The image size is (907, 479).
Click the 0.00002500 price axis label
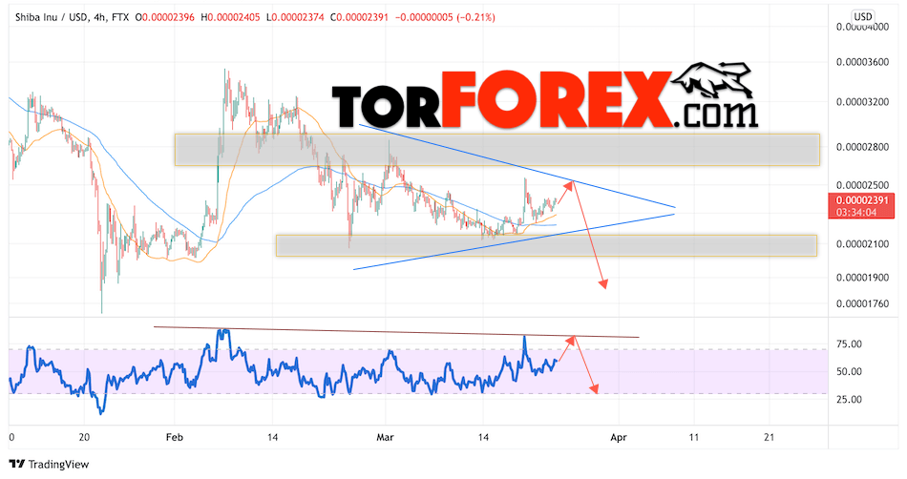(862, 185)
